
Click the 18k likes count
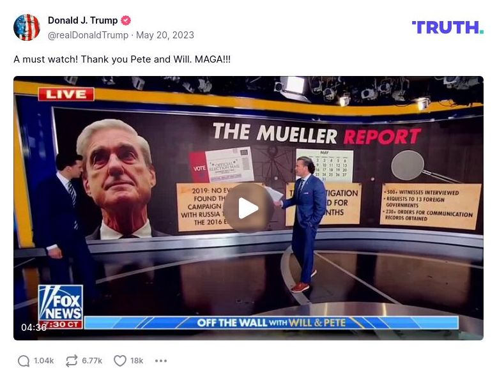[137, 361]
